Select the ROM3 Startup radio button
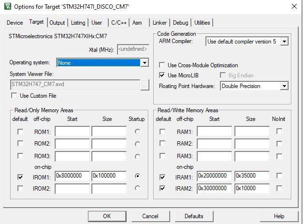 point(137,156)
